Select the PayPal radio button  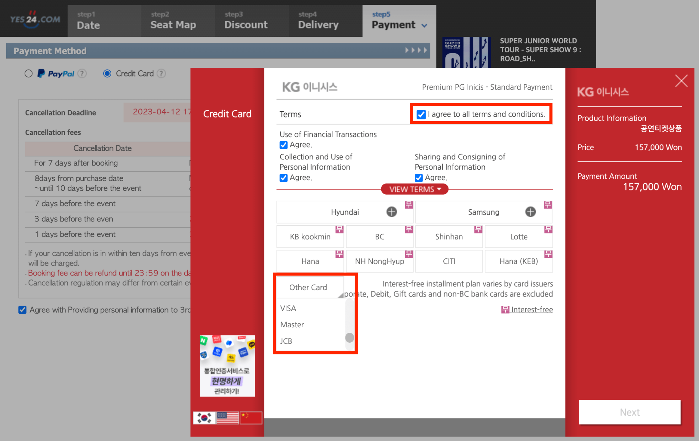tap(29, 73)
